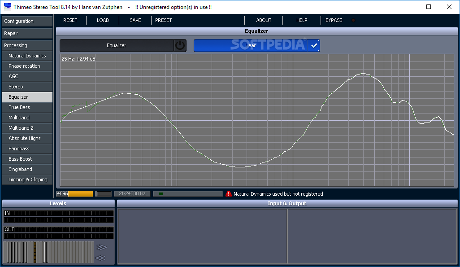Click the Natural Dynamics not registered warning text
Viewport: 460px width, 267px height.
(x=278, y=194)
